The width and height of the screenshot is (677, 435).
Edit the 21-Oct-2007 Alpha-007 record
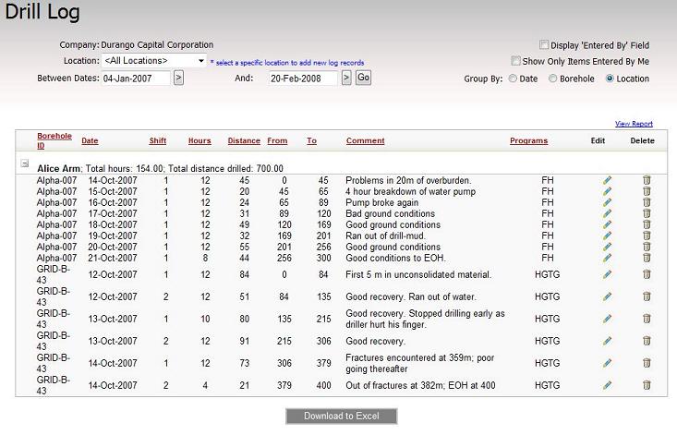pyautogui.click(x=607, y=258)
